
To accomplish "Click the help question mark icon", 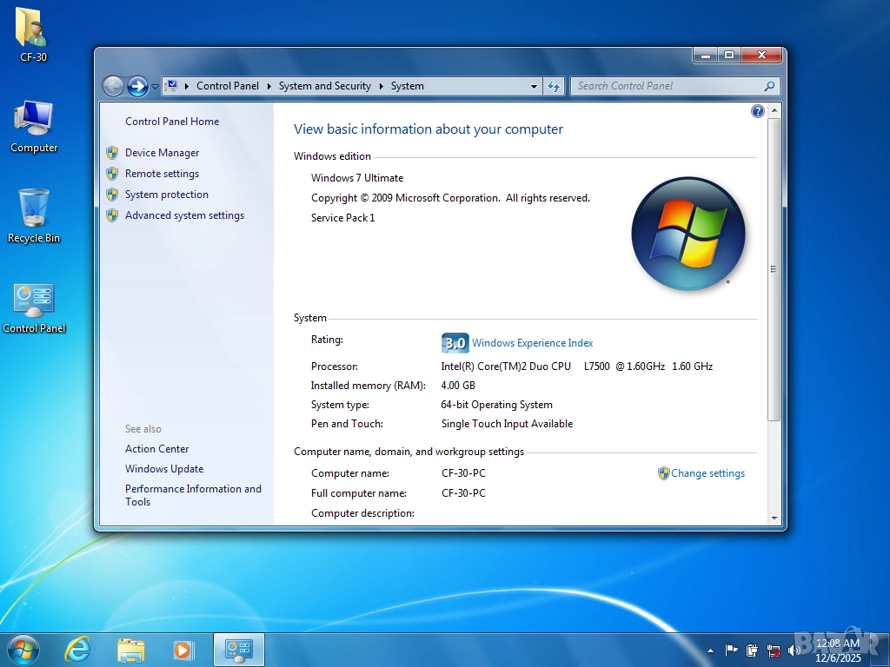I will [x=757, y=111].
